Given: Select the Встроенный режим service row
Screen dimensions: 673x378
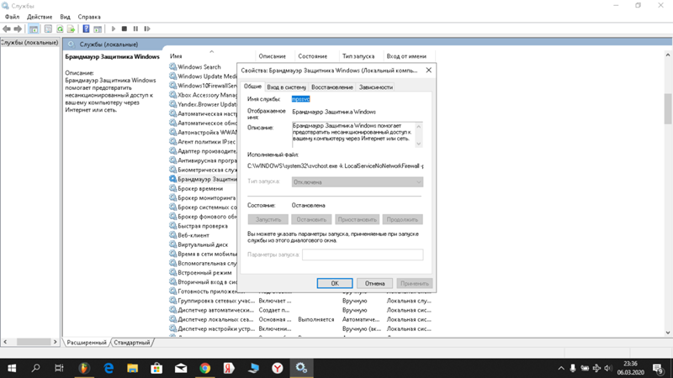Looking at the screenshot, I should click(203, 272).
